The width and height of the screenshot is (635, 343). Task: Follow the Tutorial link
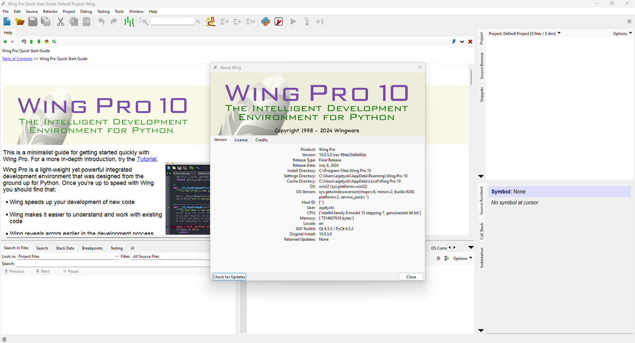147,159
